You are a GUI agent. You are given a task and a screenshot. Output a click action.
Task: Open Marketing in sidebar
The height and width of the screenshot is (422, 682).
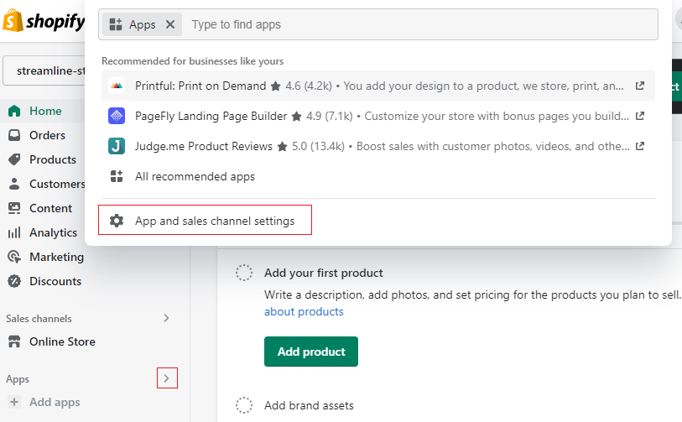[x=56, y=257]
